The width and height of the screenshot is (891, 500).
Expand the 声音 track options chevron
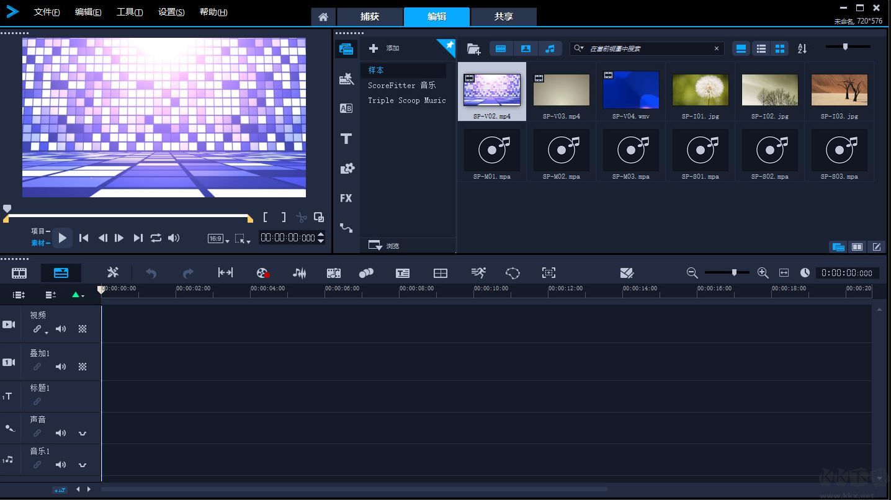coord(83,434)
